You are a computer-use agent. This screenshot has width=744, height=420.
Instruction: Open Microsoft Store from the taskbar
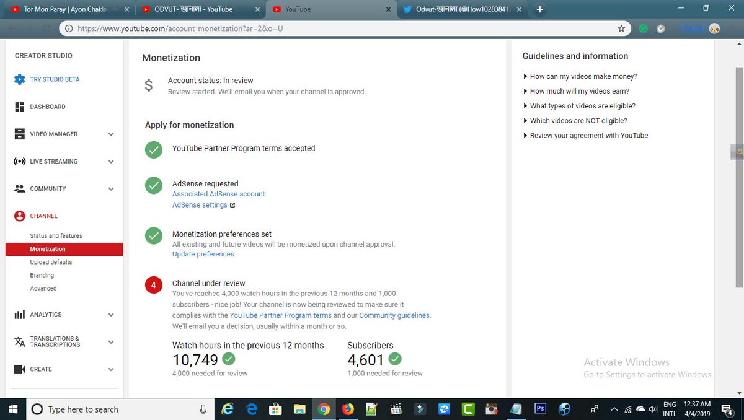[x=275, y=409]
